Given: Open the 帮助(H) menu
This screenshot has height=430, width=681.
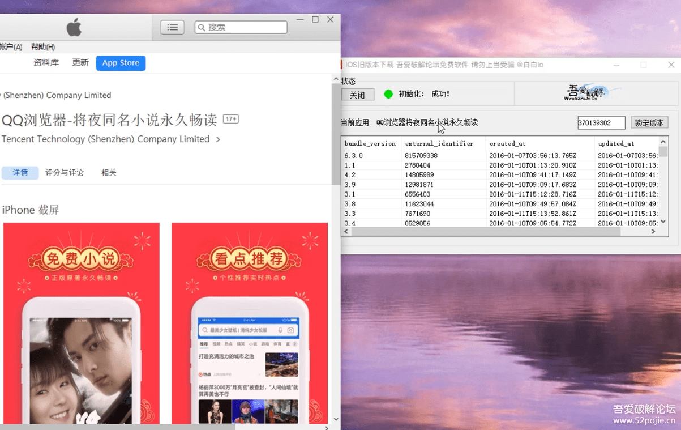Looking at the screenshot, I should (x=43, y=47).
